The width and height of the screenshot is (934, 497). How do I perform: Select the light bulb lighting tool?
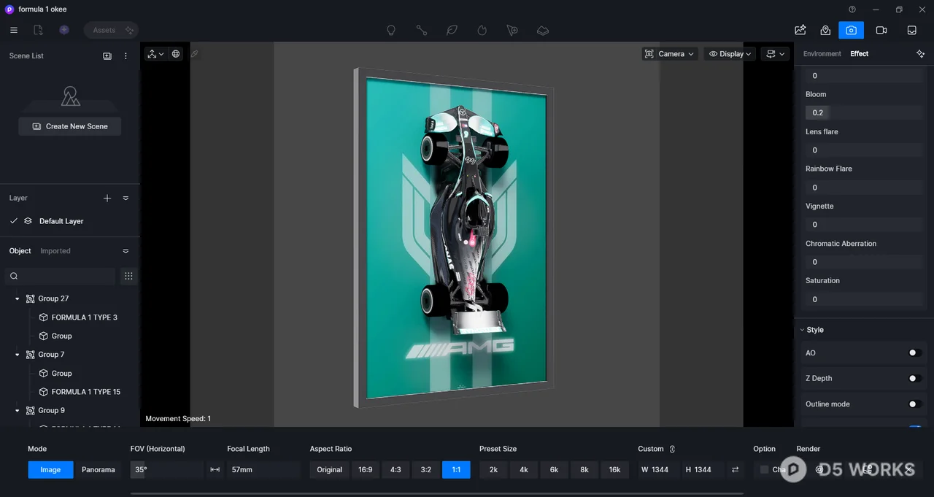tap(391, 31)
